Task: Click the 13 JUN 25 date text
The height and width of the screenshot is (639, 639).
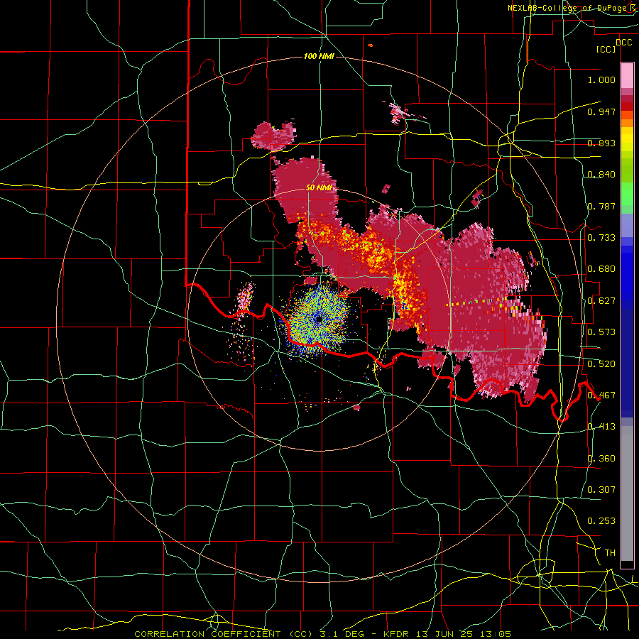Action: (x=450, y=634)
